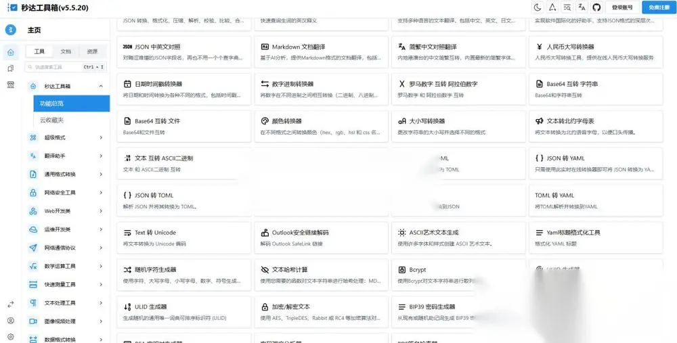Expand the Web开发类 sidebar group
Image resolution: width=677 pixels, height=343 pixels.
click(67, 211)
